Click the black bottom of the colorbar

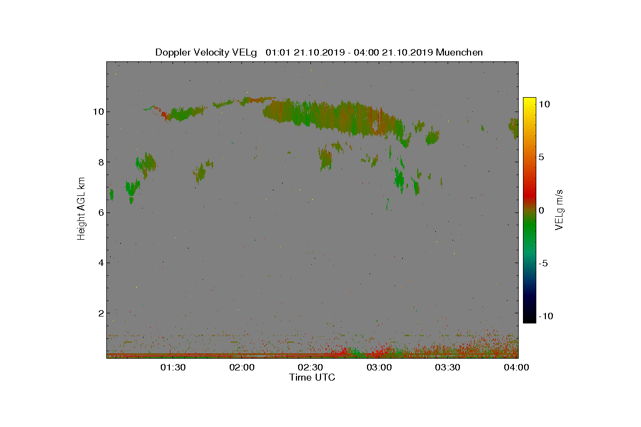tap(529, 319)
